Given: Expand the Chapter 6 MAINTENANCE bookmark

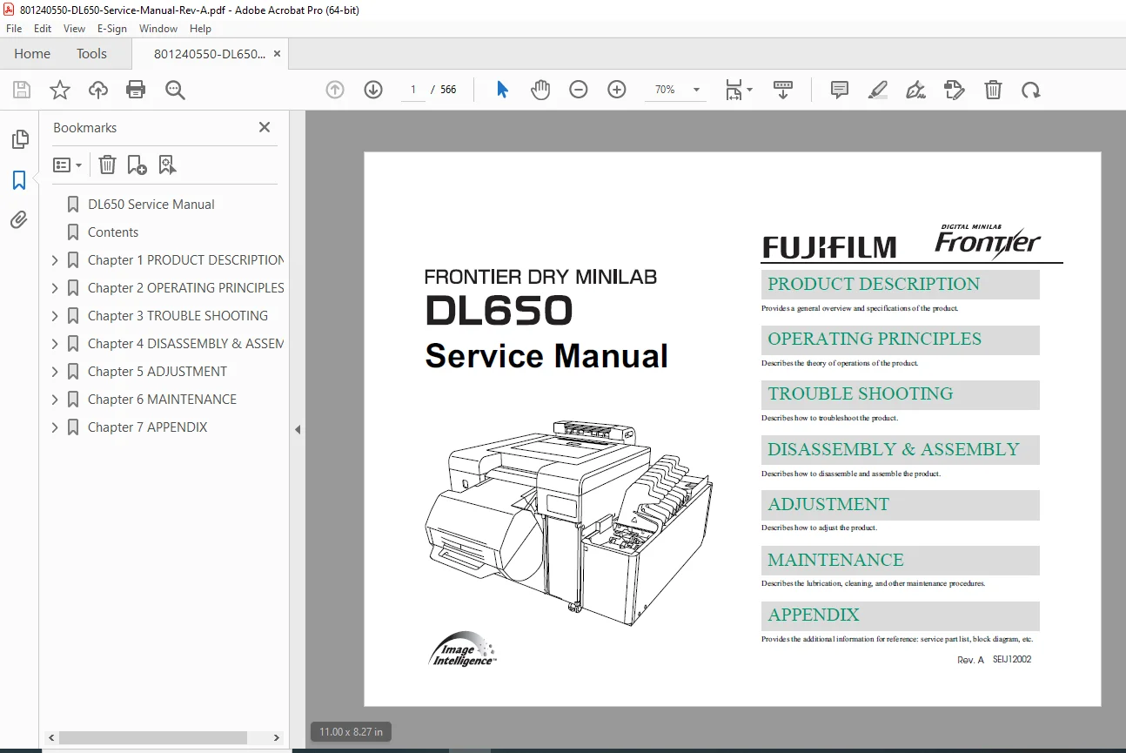Looking at the screenshot, I should point(55,400).
